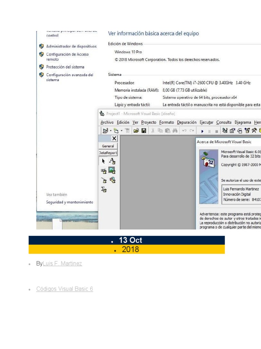Image resolution: width=261 pixels, height=349 pixels.
Task: Click the Visual Basic 32-bit logo image
Action: 209,177
